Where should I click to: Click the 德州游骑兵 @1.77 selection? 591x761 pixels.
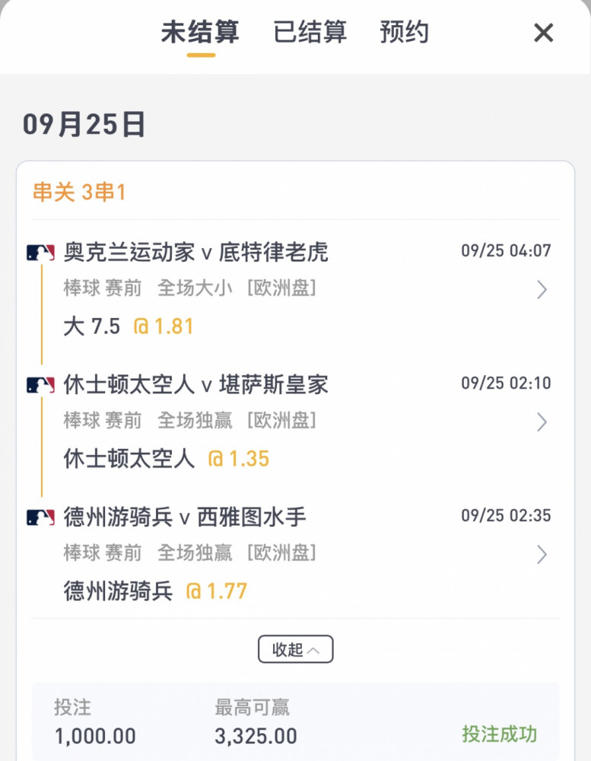(155, 591)
